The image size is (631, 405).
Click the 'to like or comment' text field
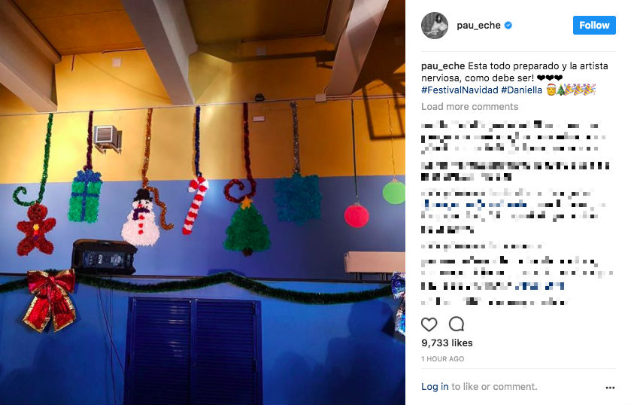494,386
